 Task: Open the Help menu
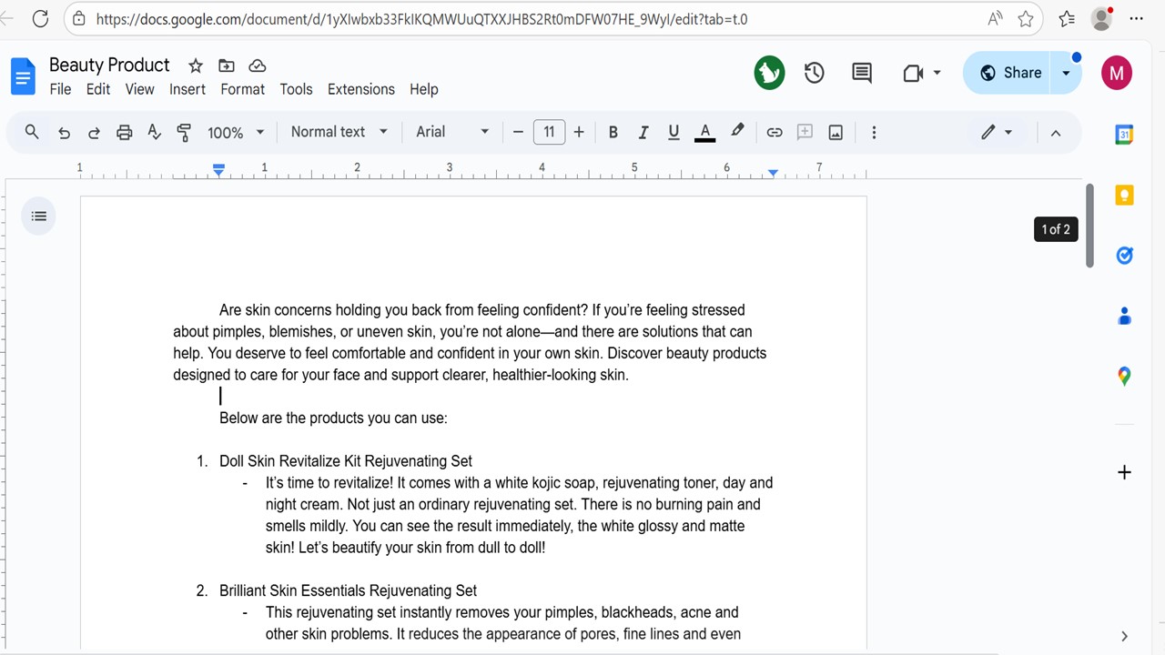424,89
